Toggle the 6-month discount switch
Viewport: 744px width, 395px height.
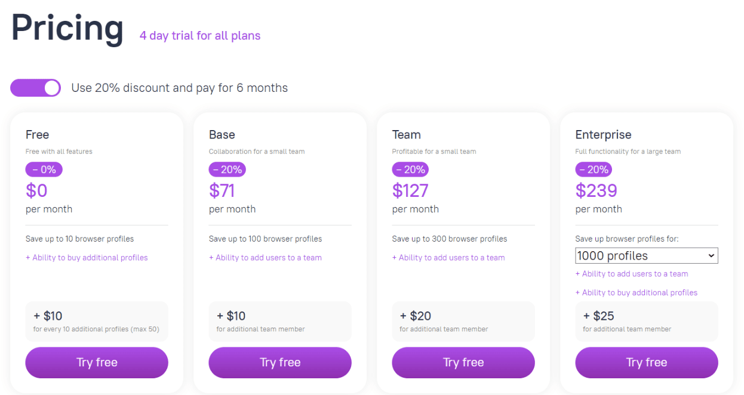[35, 88]
